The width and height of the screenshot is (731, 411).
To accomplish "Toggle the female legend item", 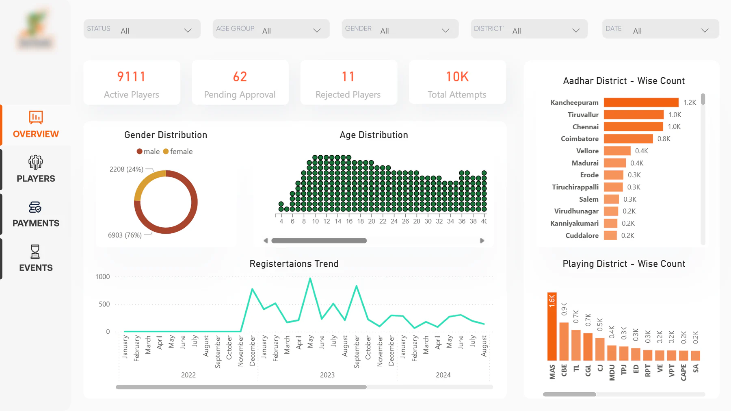I will (x=178, y=152).
